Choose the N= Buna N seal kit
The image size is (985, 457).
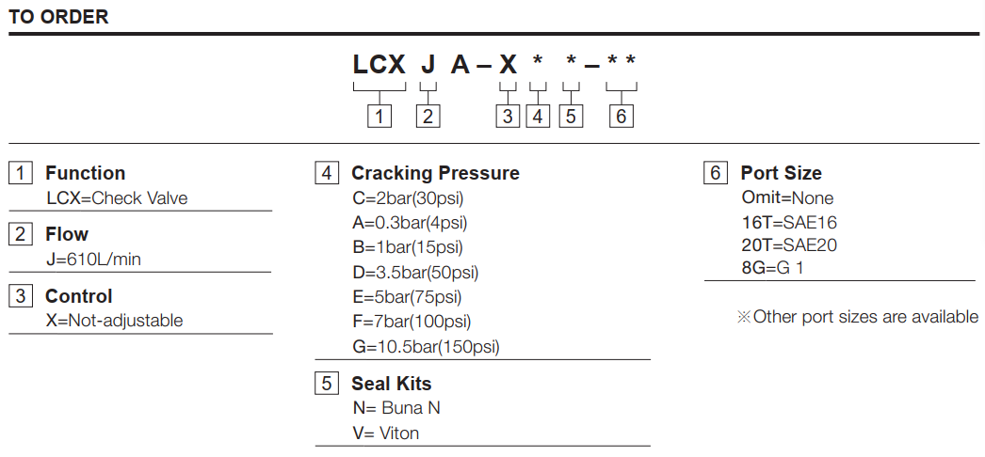point(396,408)
